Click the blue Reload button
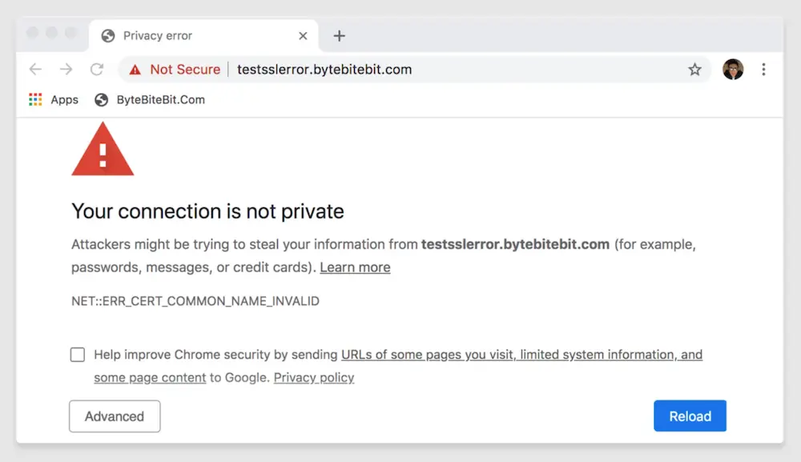801x462 pixels. point(690,416)
